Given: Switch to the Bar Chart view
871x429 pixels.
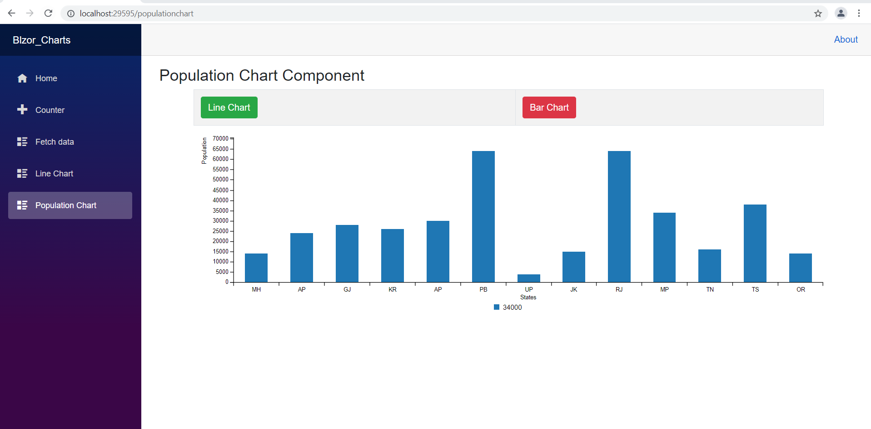Looking at the screenshot, I should click(x=548, y=107).
